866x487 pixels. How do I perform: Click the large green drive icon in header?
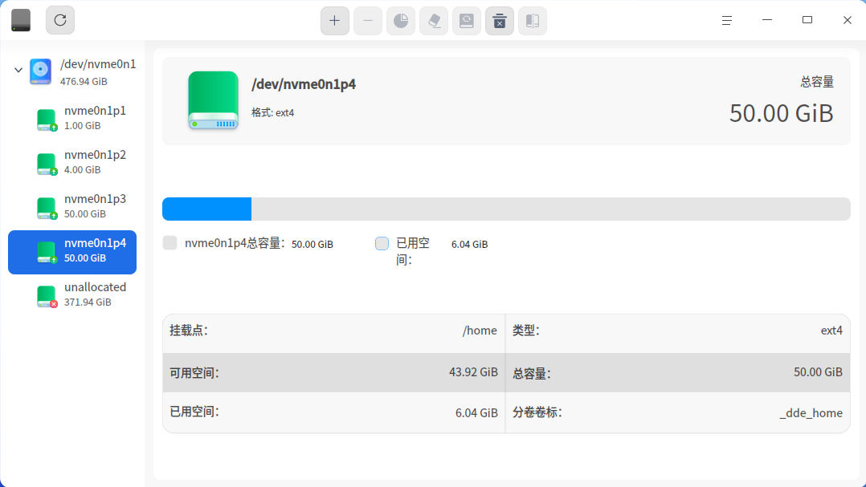click(213, 100)
